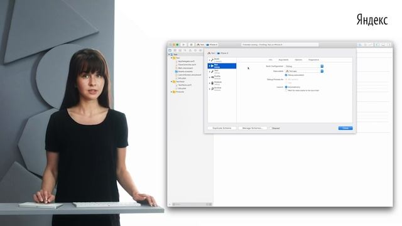Click the Stop button in Xcode toolbar
The image size is (402, 226).
pos(191,45)
